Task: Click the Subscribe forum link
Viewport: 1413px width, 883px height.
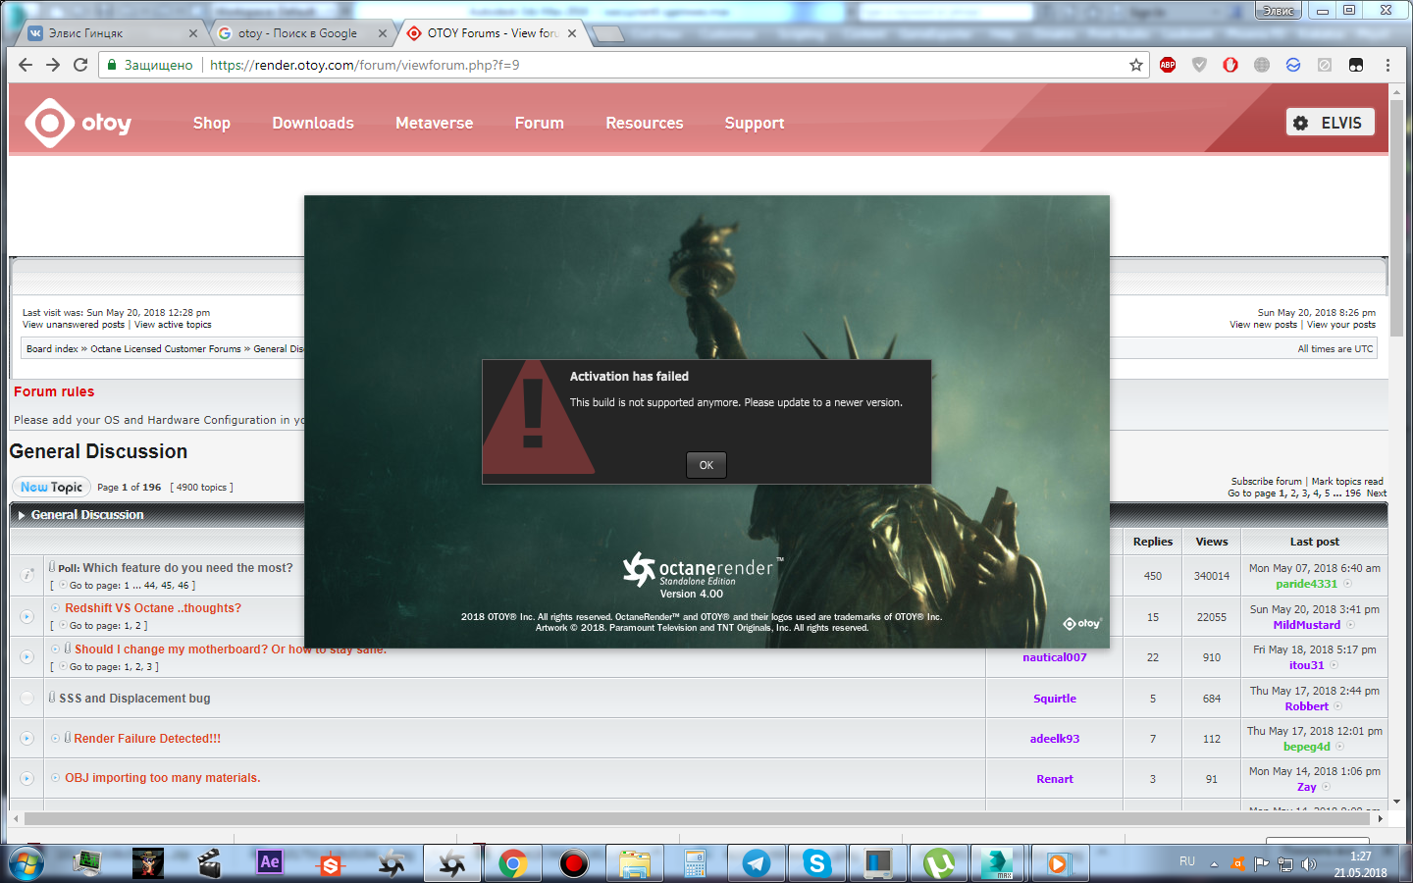Action: (1267, 482)
